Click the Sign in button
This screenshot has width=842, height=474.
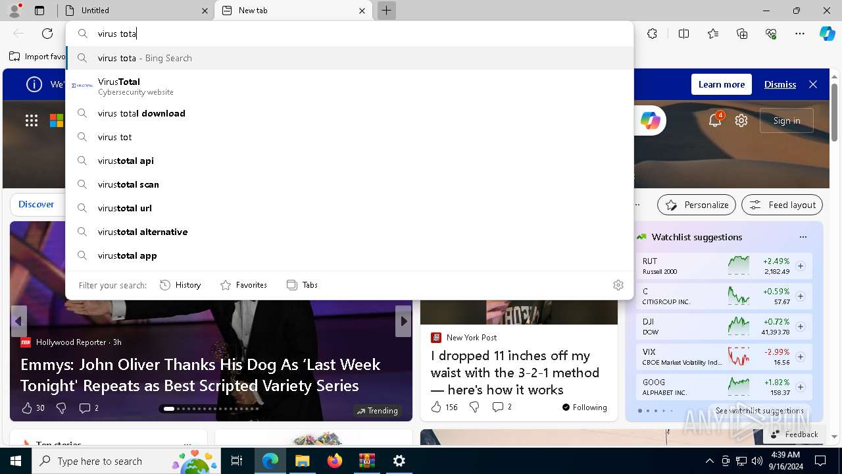point(787,120)
